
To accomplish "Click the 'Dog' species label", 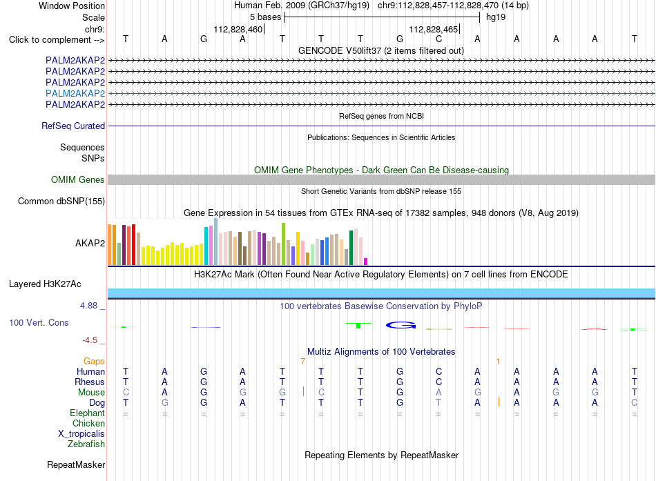I will click(x=97, y=403).
